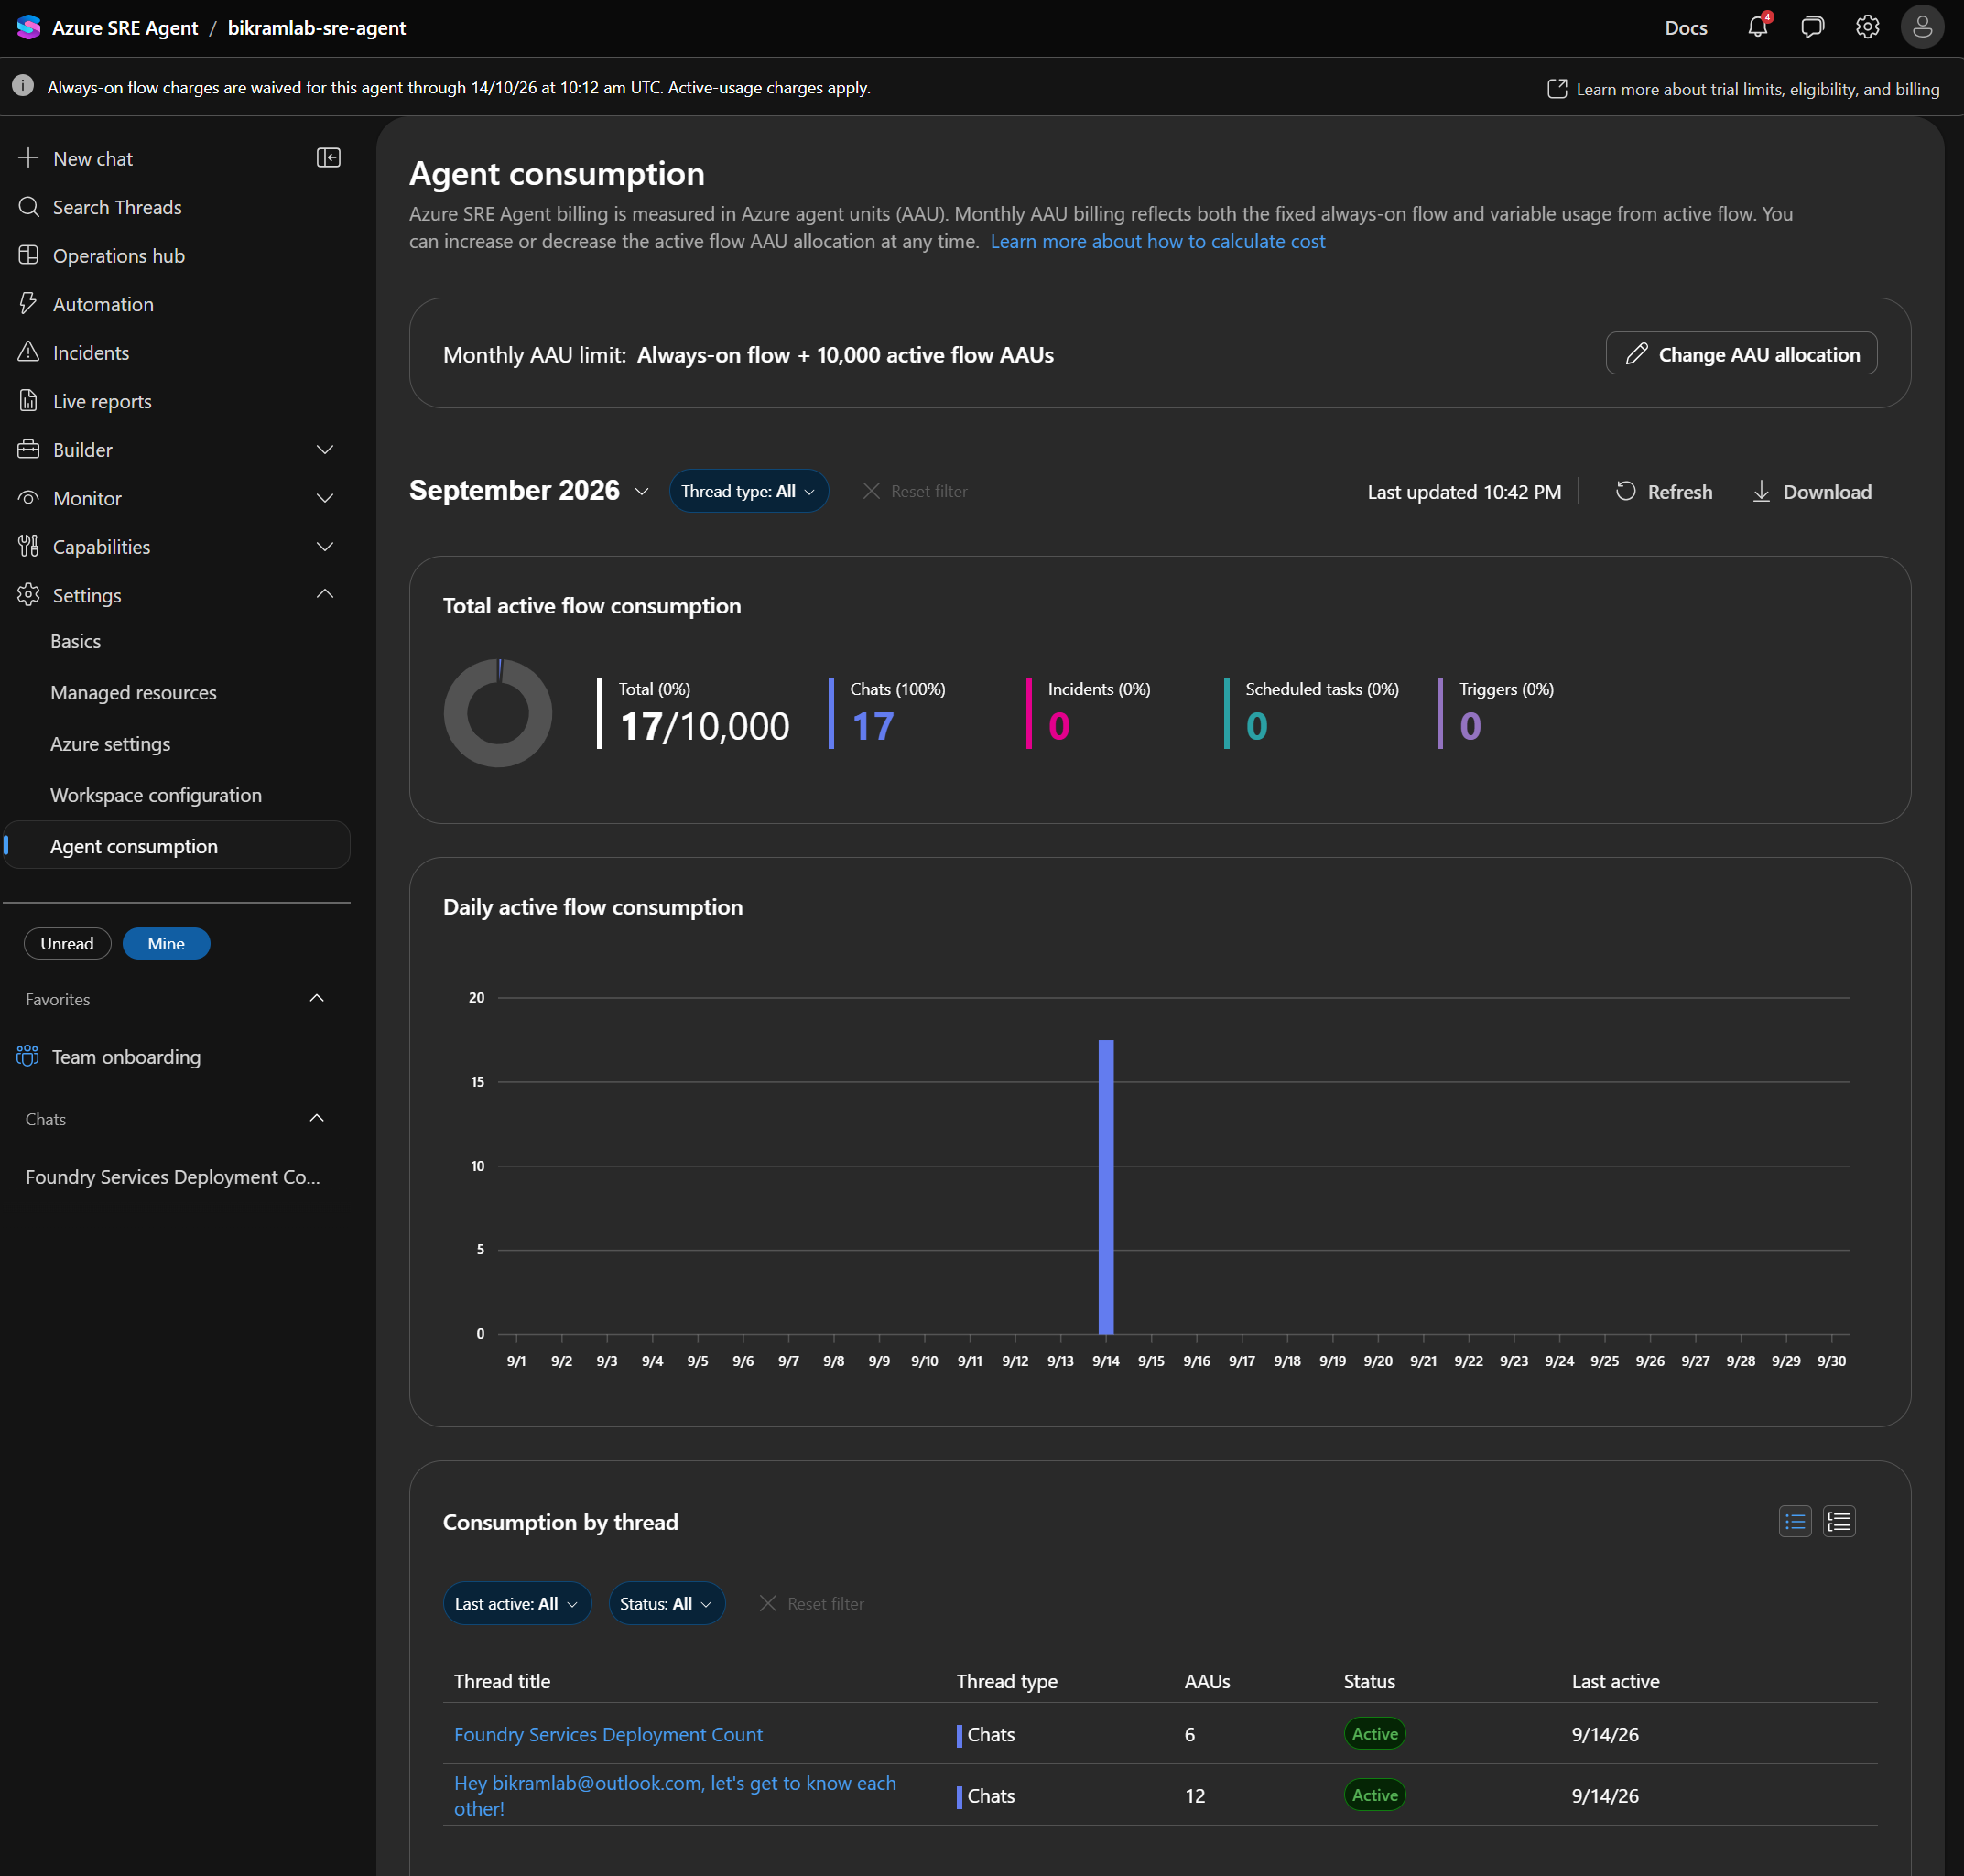The image size is (1964, 1876).
Task: Click the 9/14 bar in daily chart
Action: 1105,1186
